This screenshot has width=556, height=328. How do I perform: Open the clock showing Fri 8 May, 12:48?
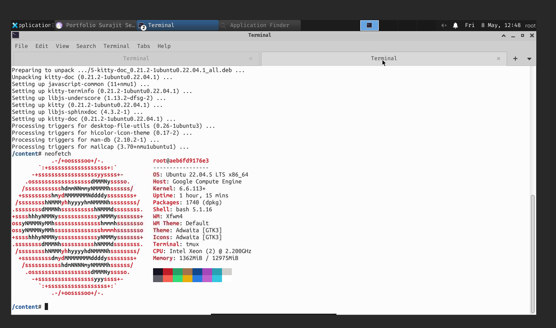[492, 25]
